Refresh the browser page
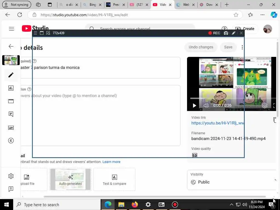The image size is (280, 210). (20, 15)
